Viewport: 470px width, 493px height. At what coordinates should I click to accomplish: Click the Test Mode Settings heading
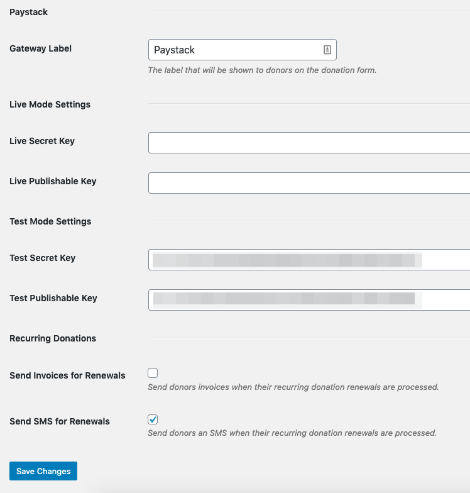[x=50, y=221]
